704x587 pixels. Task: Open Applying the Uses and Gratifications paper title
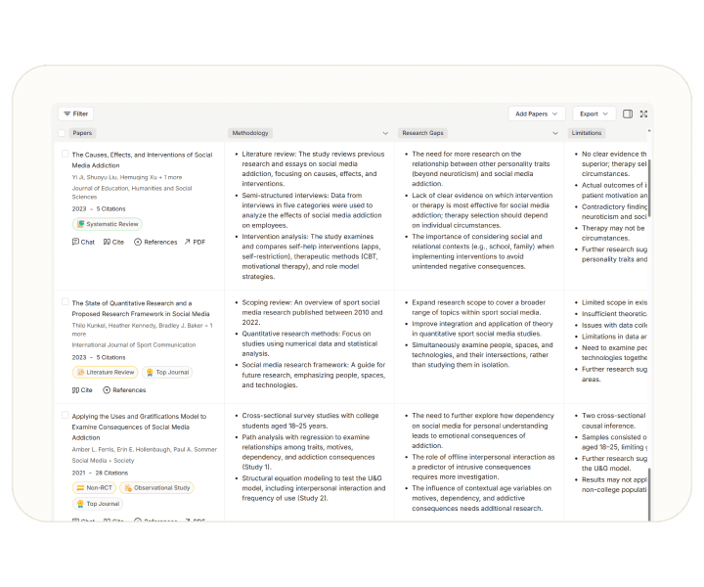pos(139,427)
